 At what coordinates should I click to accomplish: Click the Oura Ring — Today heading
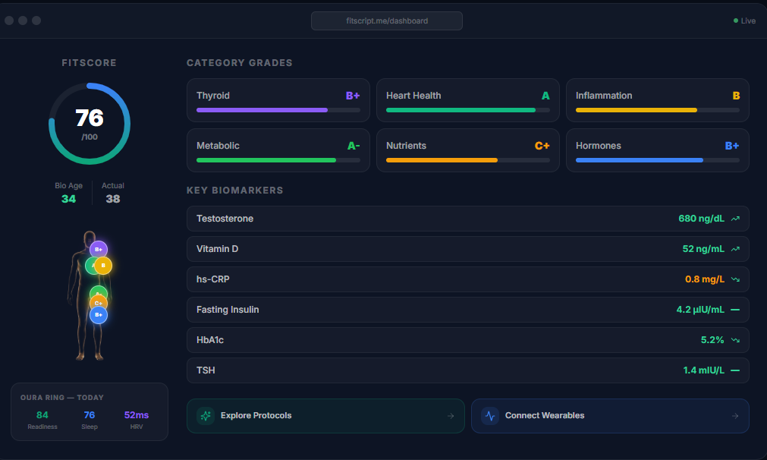[x=62, y=397]
